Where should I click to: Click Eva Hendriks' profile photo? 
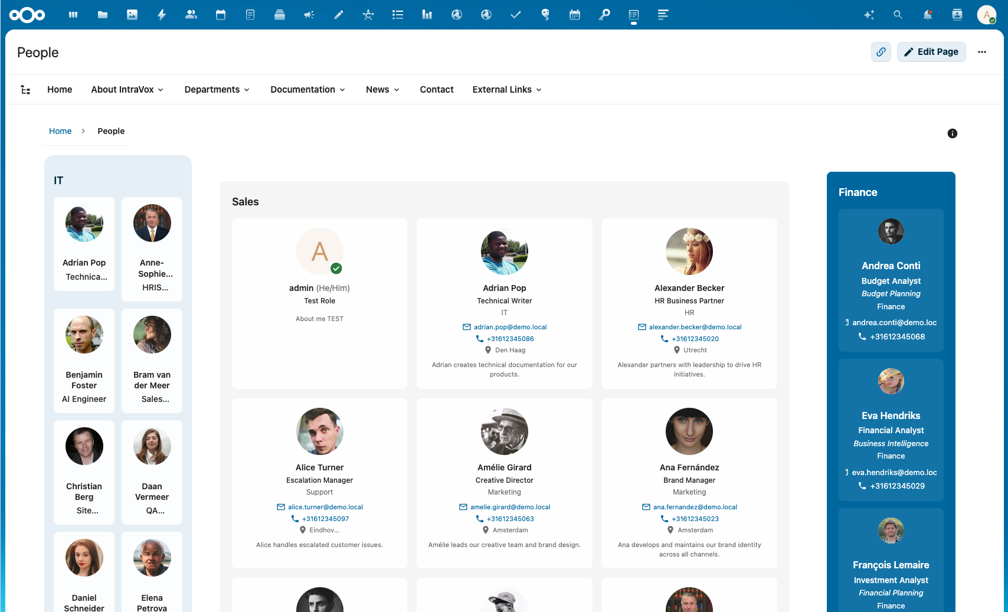pos(891,381)
